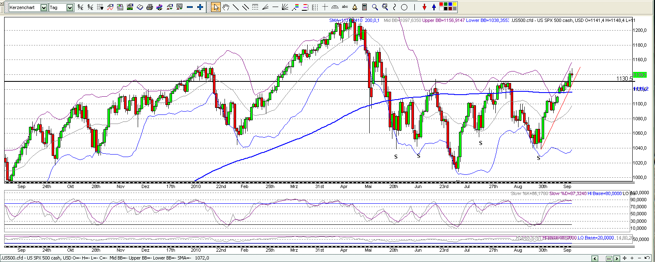Pick the red color swatch
The image size is (655, 262).
tap(441, 4)
